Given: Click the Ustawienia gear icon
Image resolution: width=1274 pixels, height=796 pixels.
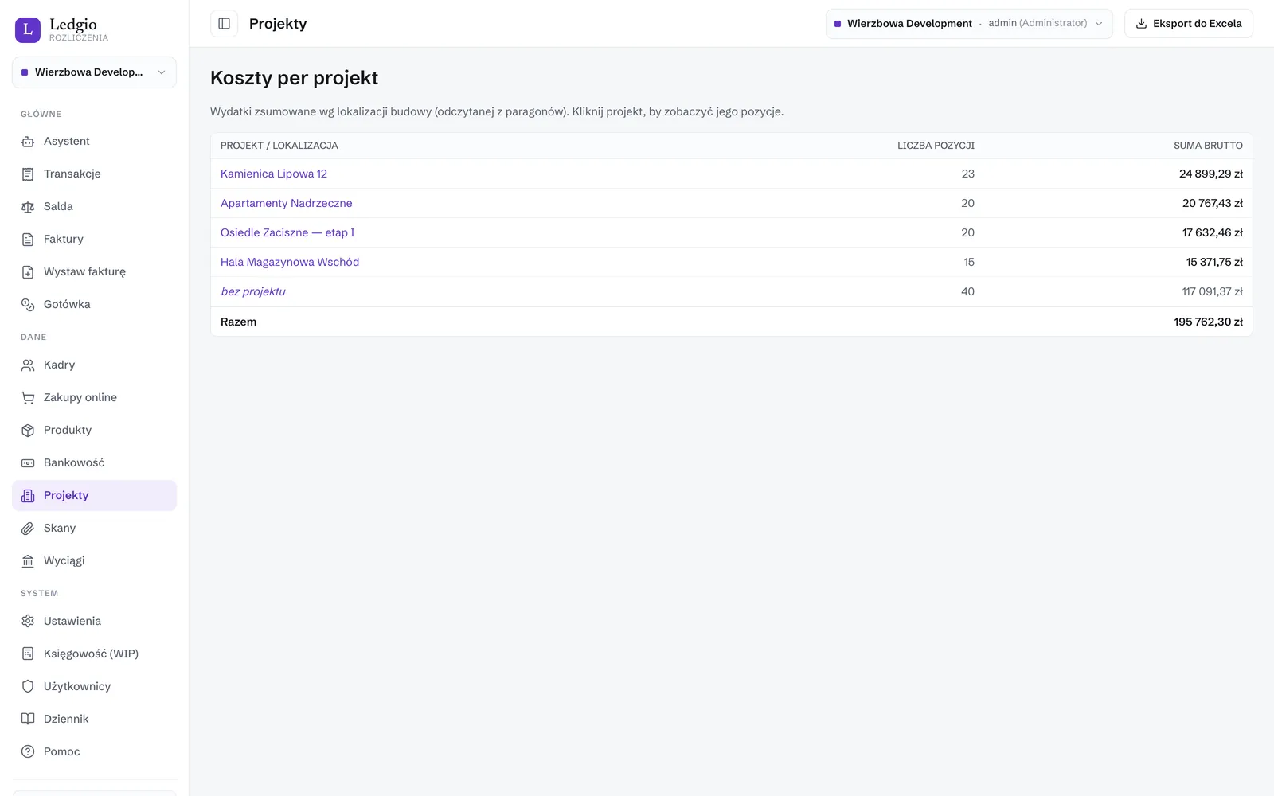Looking at the screenshot, I should point(28,622).
